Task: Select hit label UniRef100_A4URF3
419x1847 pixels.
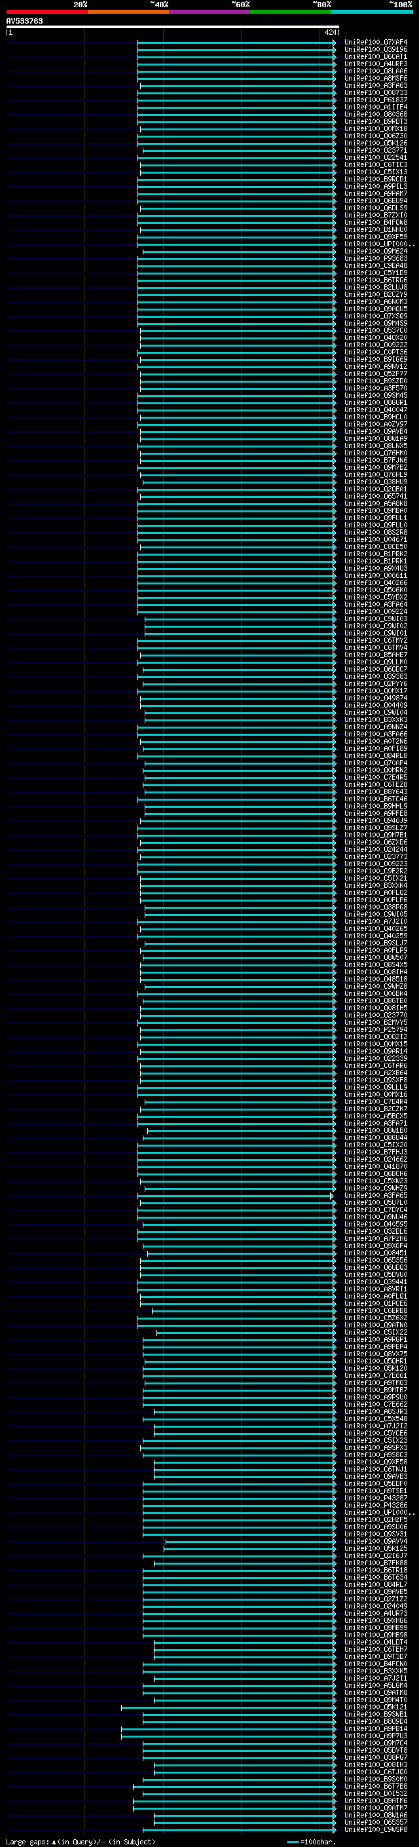Action: pos(376,64)
